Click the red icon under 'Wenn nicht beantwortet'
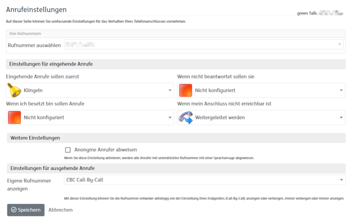The height and width of the screenshot is (218, 351). (x=186, y=90)
